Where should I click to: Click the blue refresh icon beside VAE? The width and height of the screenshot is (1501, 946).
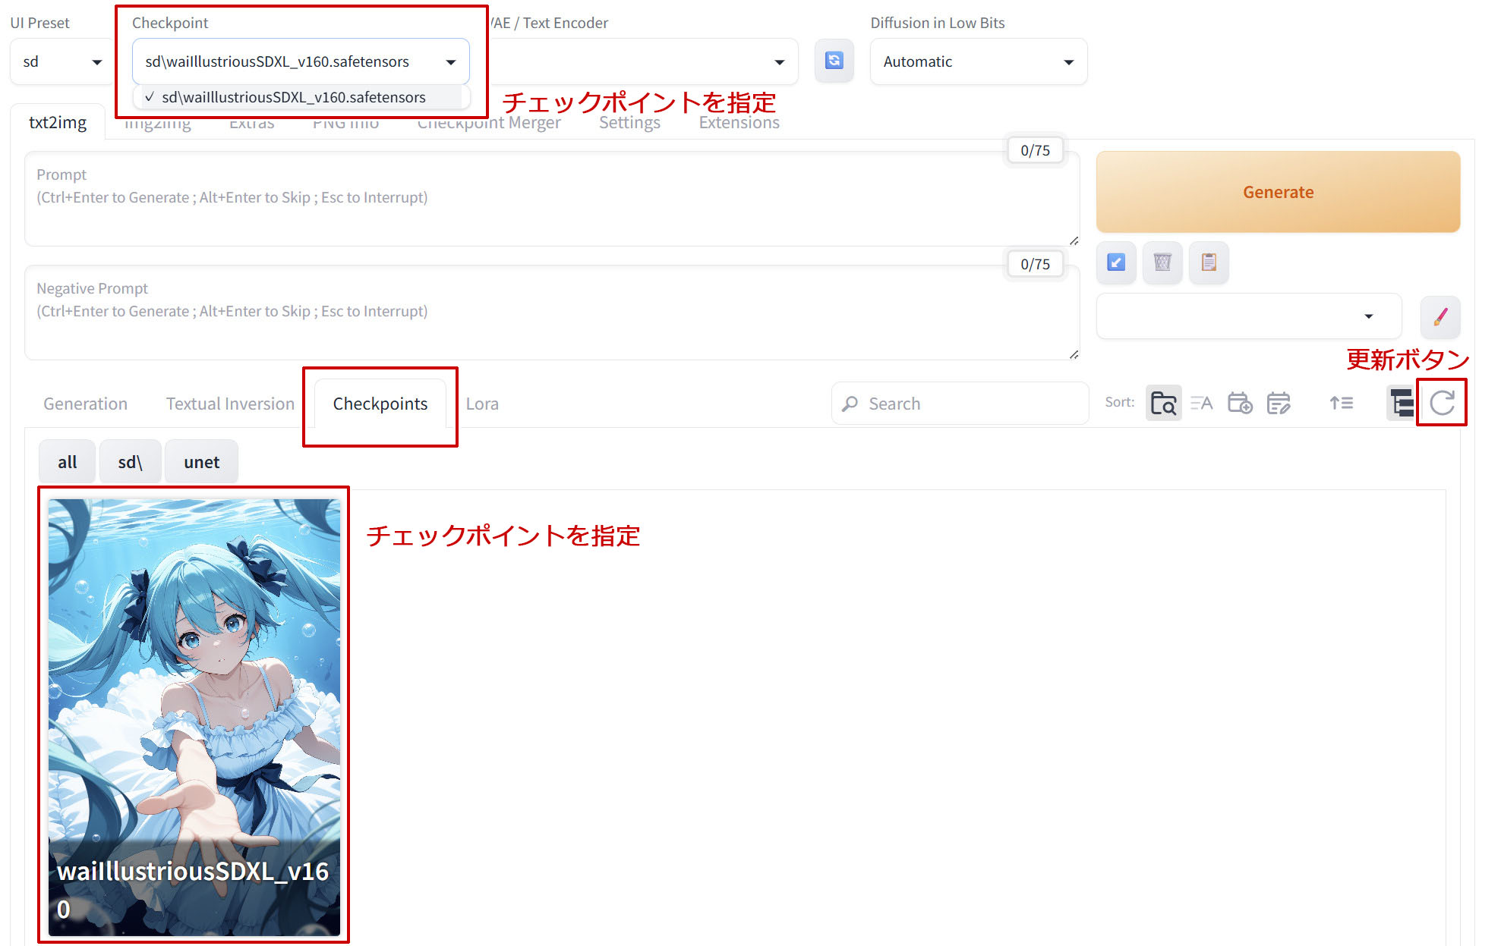tap(834, 61)
